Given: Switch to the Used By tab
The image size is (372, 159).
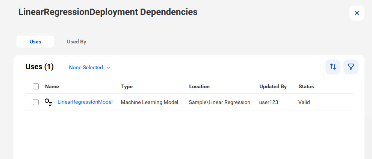Looking at the screenshot, I should (76, 42).
